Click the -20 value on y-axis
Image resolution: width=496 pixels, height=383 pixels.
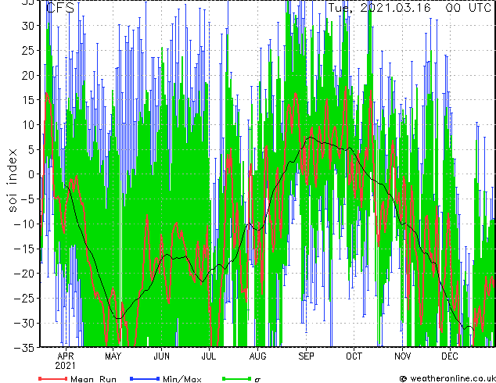pyautogui.click(x=24, y=274)
